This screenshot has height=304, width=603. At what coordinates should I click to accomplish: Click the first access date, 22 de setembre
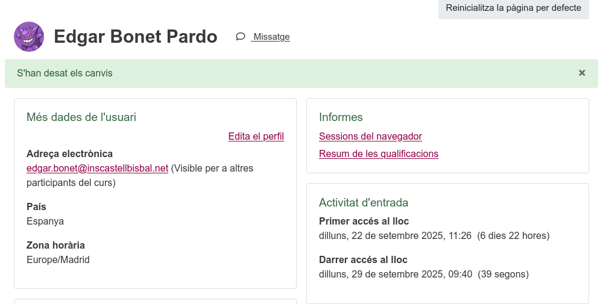pos(395,236)
